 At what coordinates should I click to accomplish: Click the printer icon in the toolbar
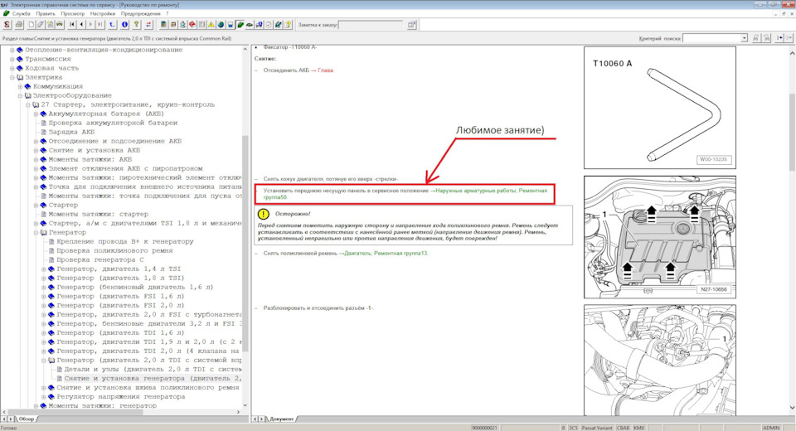click(x=18, y=24)
